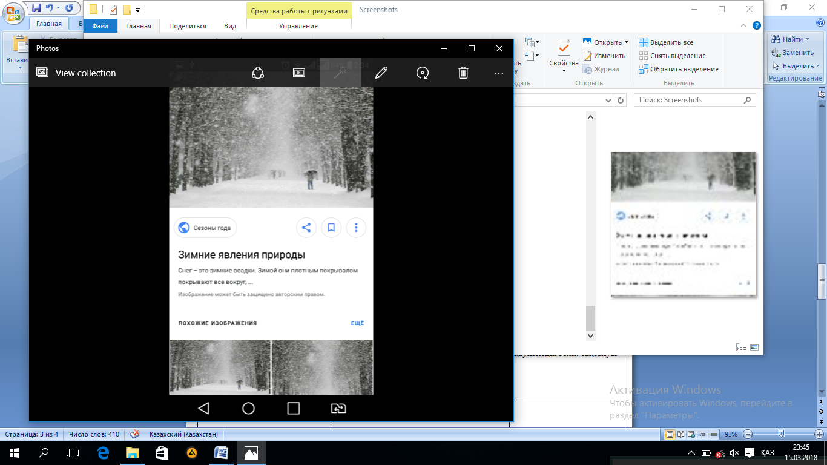Toggle the spell check status icon in Word

(x=136, y=434)
